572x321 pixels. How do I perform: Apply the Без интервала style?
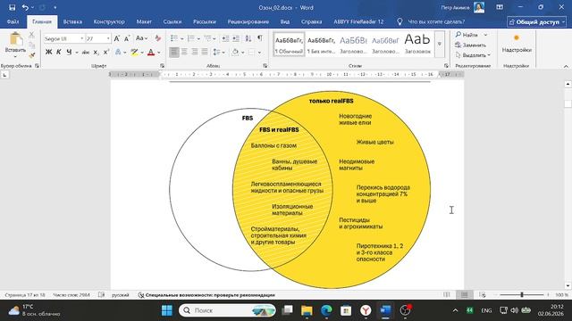pos(321,44)
